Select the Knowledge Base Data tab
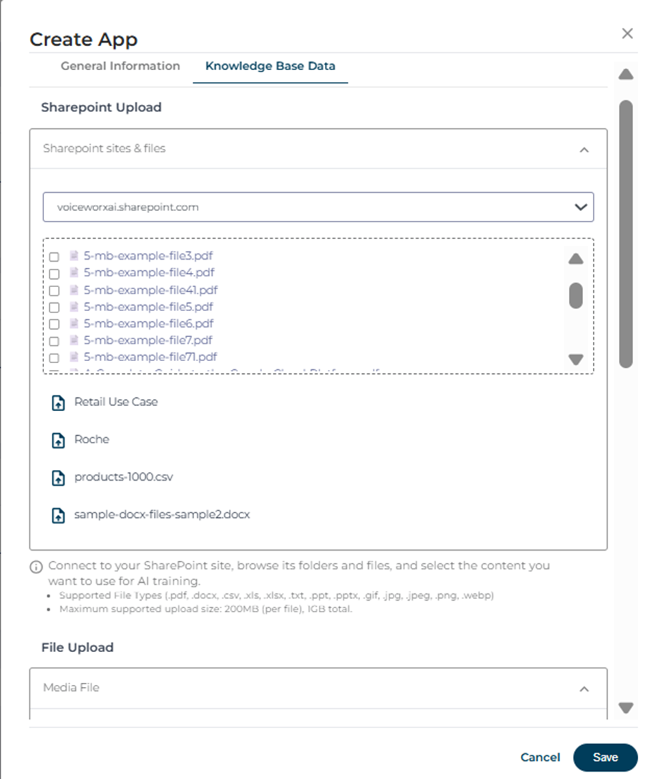Image resolution: width=663 pixels, height=779 pixels. 270,66
